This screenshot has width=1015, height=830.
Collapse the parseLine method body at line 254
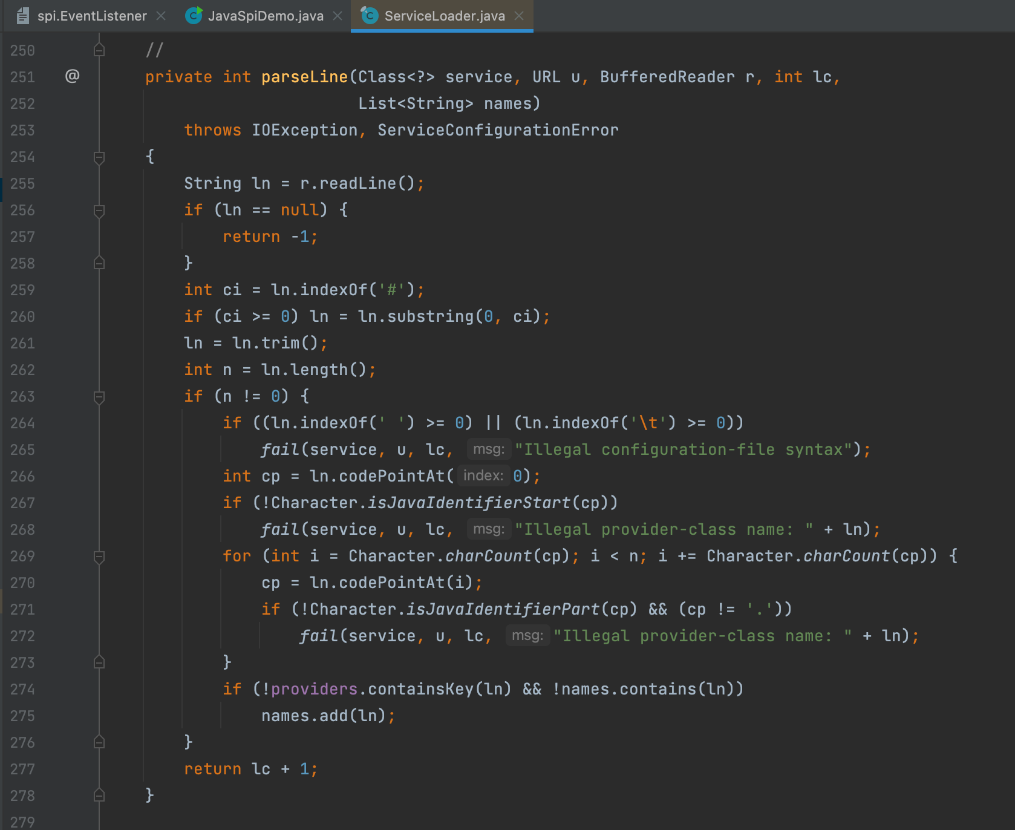coord(99,157)
